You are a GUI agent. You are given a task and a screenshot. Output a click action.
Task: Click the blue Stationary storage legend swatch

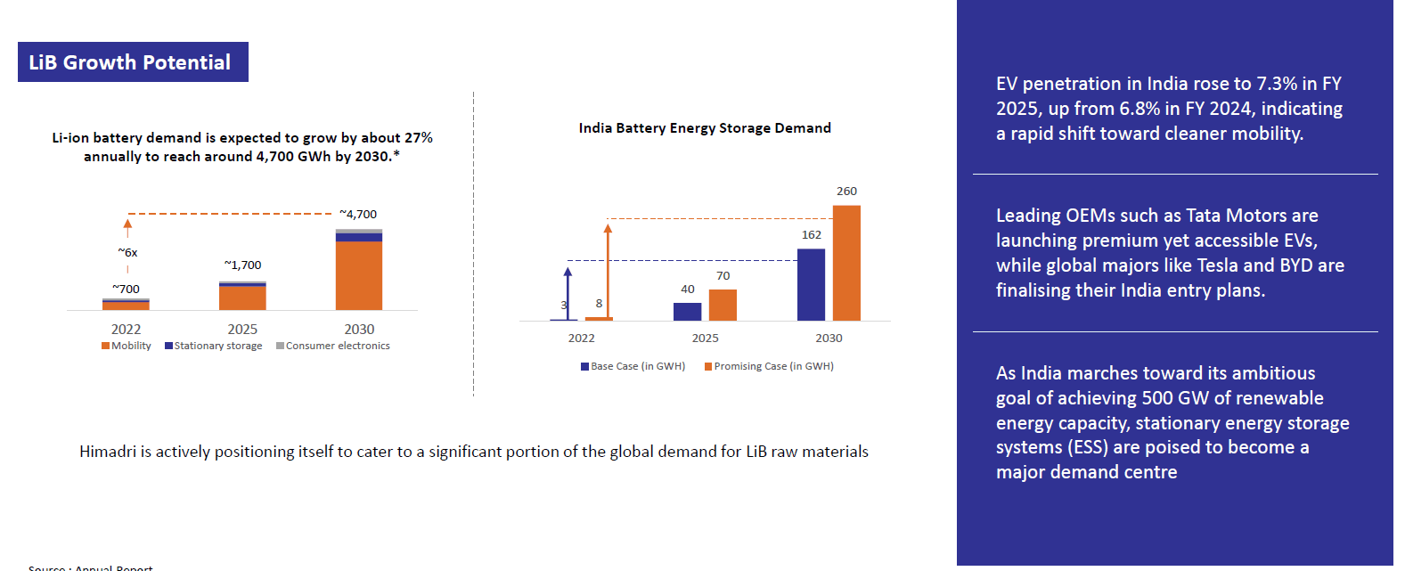click(x=168, y=346)
